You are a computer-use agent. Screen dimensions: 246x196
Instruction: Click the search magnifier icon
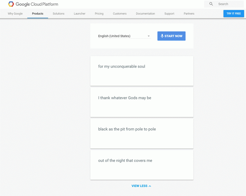coord(211,4)
